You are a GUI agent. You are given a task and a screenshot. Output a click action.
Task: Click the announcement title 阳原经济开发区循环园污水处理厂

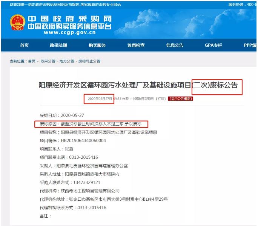[138, 85]
